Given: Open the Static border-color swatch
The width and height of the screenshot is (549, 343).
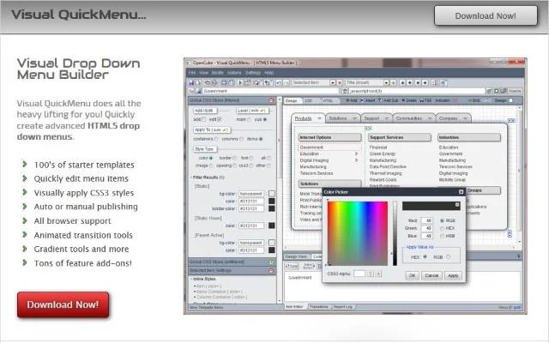Looking at the screenshot, I should [271, 208].
